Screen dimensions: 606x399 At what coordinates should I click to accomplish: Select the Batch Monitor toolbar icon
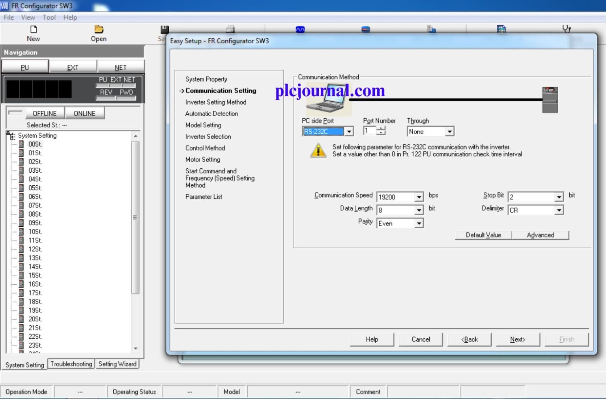[365, 30]
